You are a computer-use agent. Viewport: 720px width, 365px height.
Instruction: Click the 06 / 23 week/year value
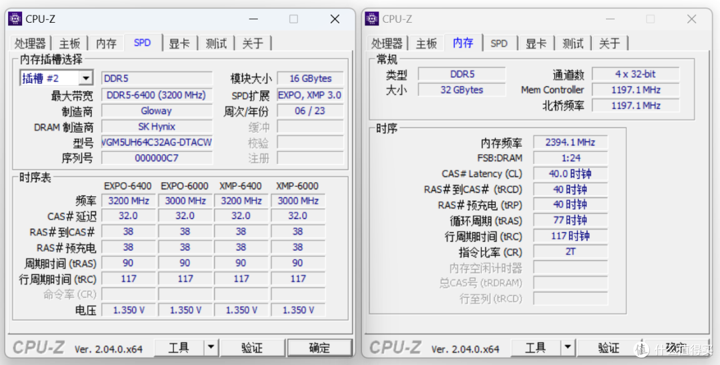click(x=311, y=111)
